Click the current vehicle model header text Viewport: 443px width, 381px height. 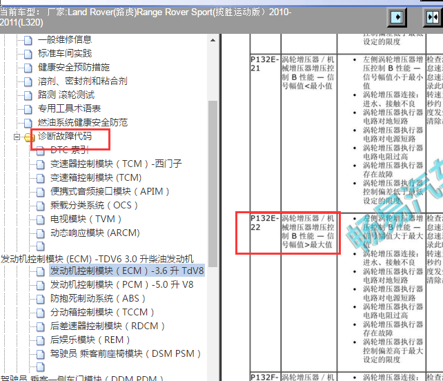[x=146, y=17]
